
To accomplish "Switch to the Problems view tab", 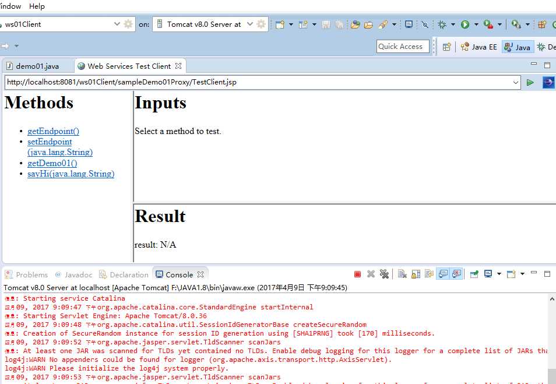I will [26, 274].
